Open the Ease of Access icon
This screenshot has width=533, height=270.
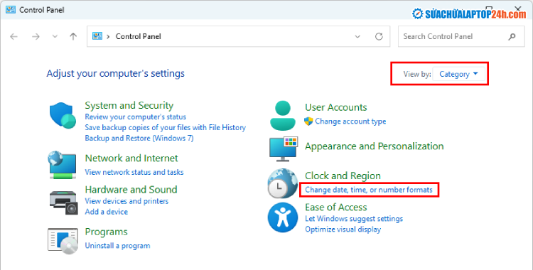click(283, 217)
